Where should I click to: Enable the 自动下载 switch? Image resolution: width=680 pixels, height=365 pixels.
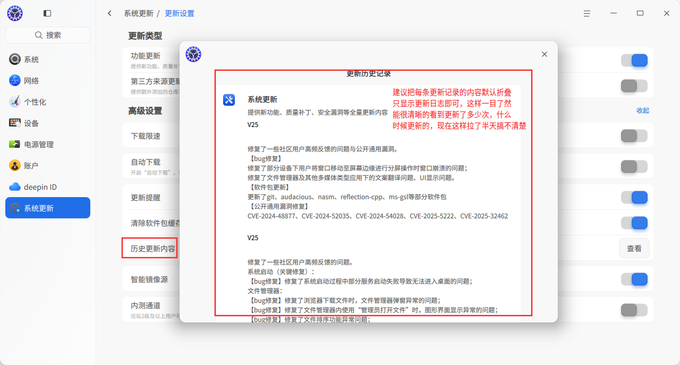coord(634,167)
